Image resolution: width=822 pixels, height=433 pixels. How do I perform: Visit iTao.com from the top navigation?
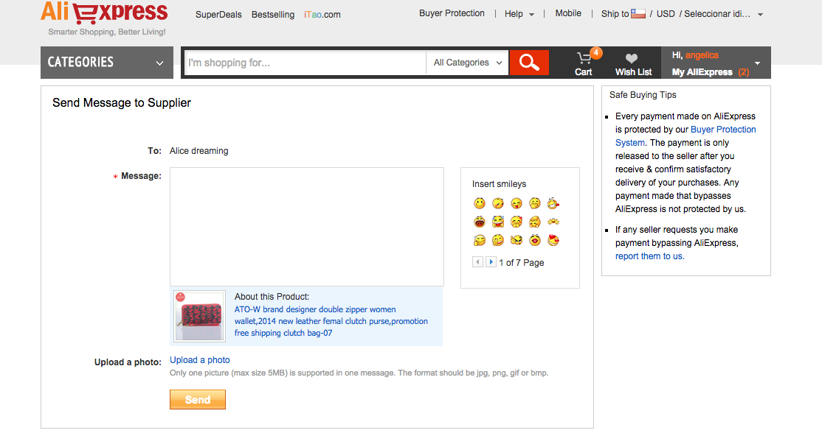click(322, 15)
